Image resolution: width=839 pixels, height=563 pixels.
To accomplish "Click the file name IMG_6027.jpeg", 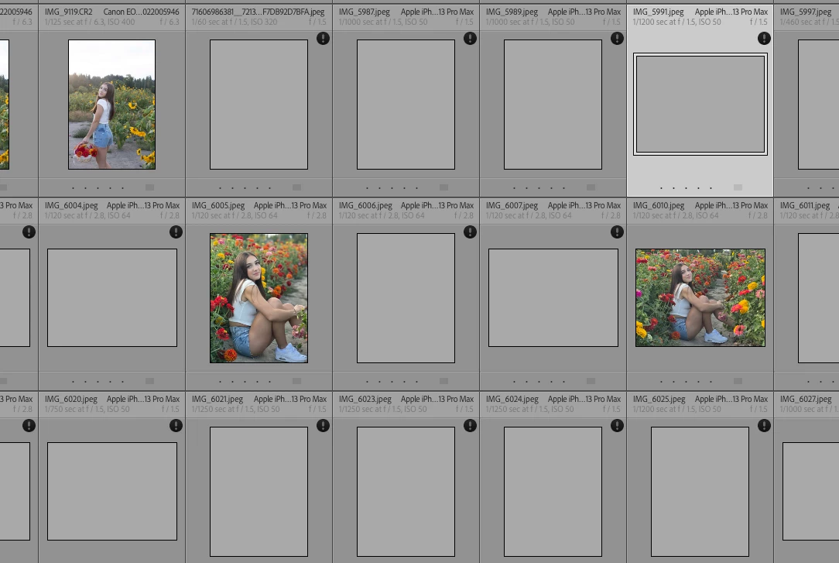I will 806,400.
